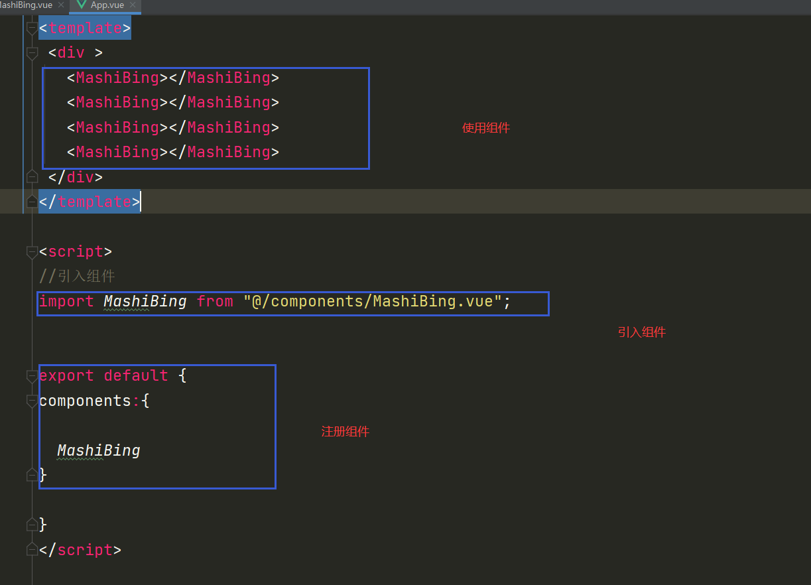Image resolution: width=811 pixels, height=585 pixels.
Task: Fold the components:{ object block
Action: (x=32, y=401)
